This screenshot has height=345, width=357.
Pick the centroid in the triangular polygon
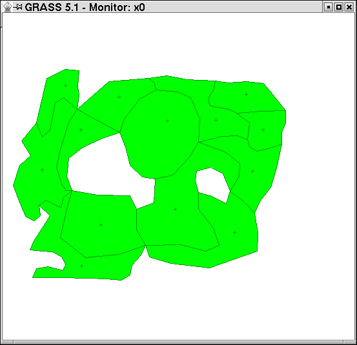pyautogui.click(x=81, y=130)
